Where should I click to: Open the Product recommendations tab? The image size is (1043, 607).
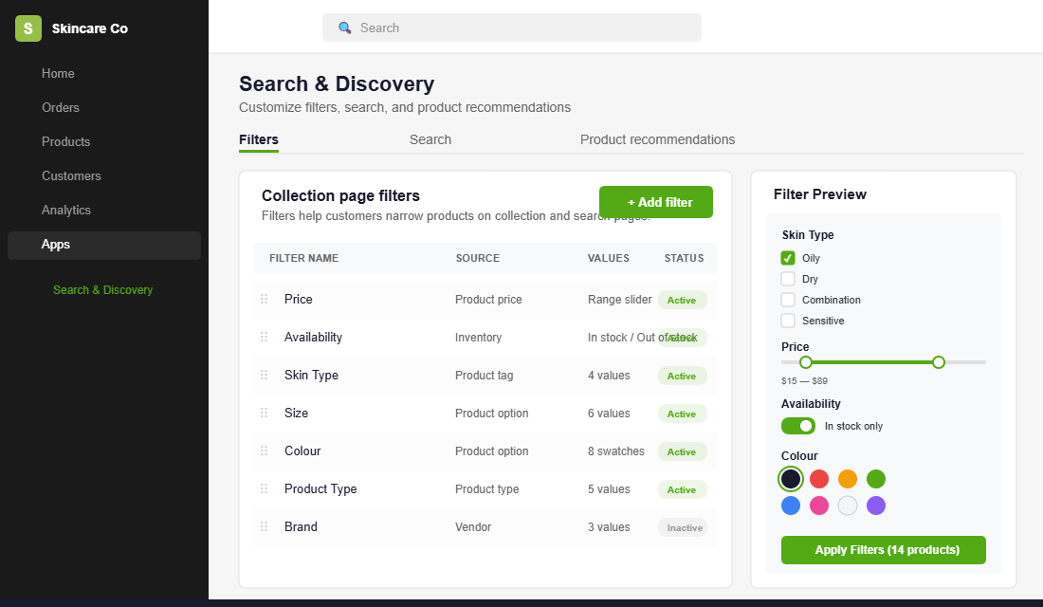tap(657, 138)
